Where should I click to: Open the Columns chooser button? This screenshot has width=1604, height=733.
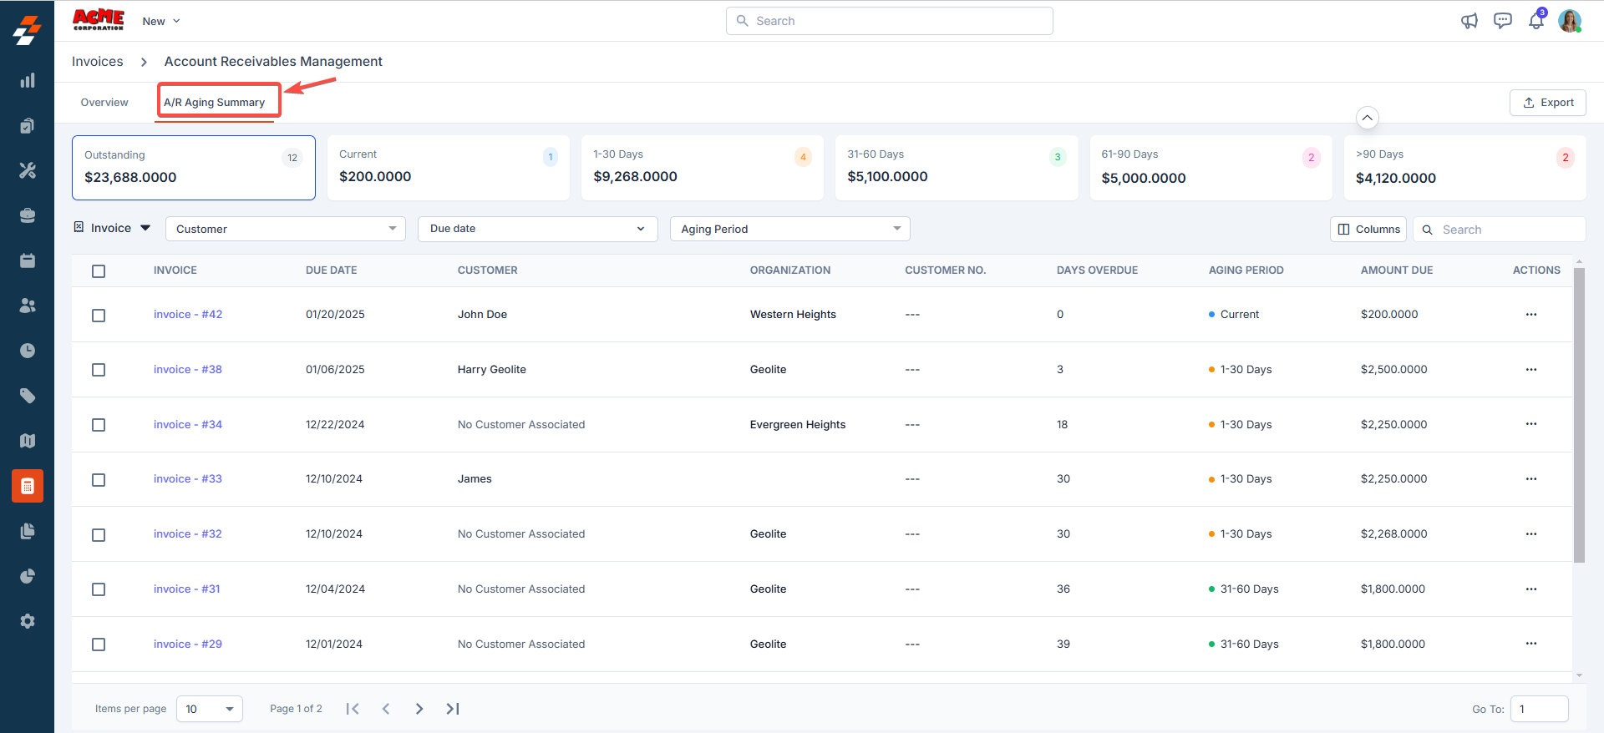[x=1368, y=229]
